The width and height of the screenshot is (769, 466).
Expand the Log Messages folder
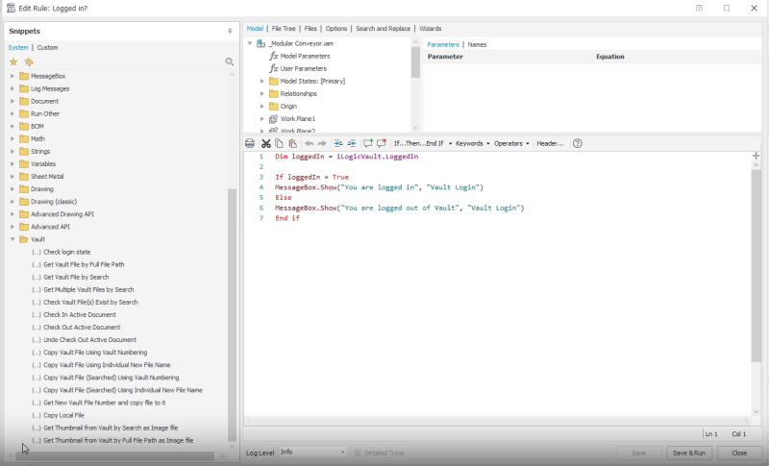pos(12,88)
